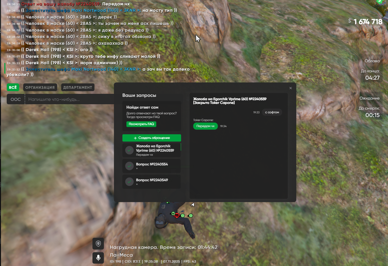Click the shield icon above the microphone
This screenshot has height=266, width=388.
98,243
